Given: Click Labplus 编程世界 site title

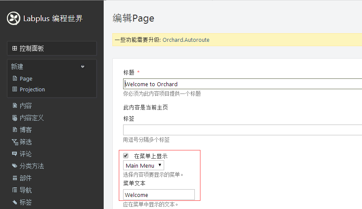Looking at the screenshot, I should 53,19.
